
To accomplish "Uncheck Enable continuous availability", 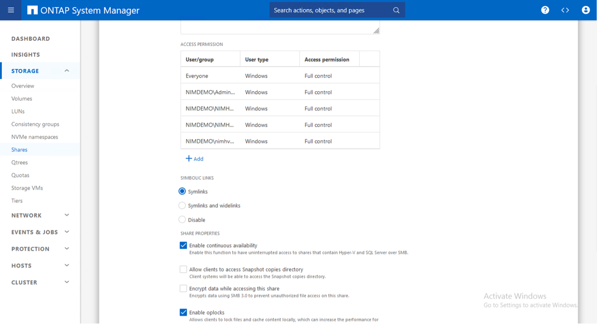I will point(184,245).
